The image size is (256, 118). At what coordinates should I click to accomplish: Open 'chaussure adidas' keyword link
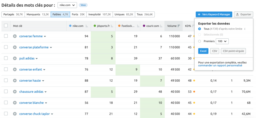(31, 92)
